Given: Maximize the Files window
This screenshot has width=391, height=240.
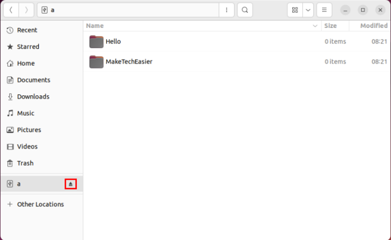Looking at the screenshot, I should 363,10.
